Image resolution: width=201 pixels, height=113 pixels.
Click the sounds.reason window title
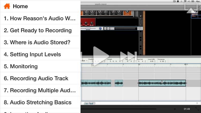100,4
